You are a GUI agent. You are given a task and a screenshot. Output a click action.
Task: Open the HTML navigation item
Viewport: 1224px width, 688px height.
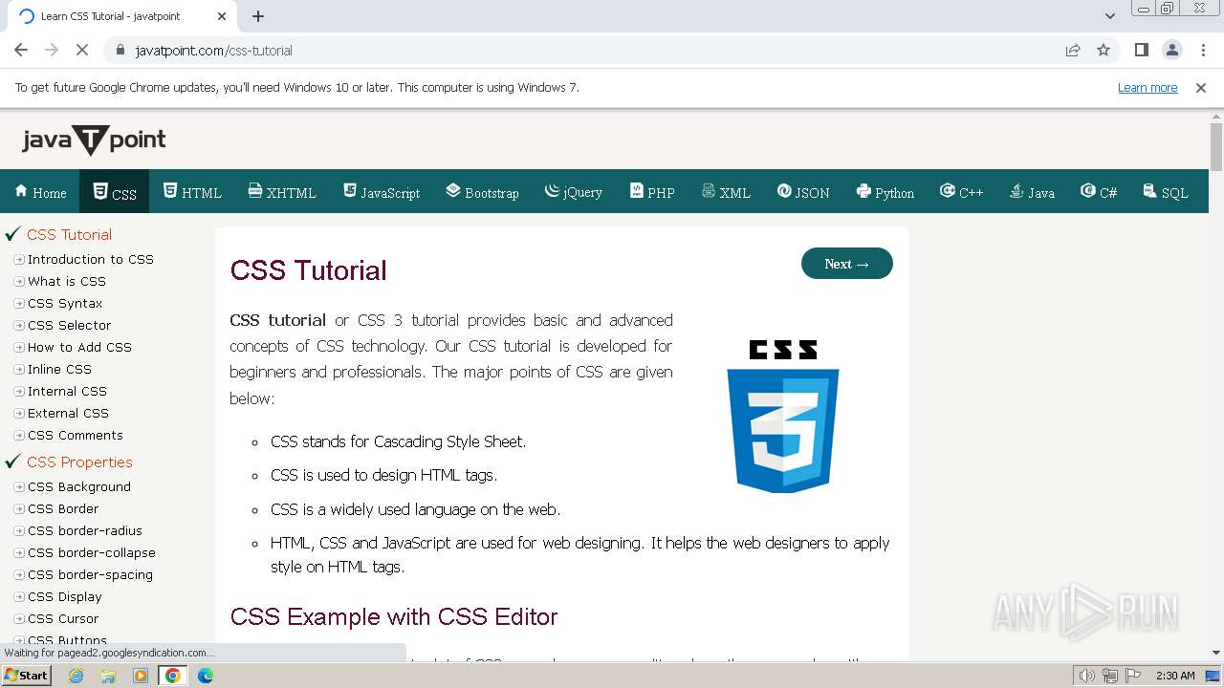(192, 192)
